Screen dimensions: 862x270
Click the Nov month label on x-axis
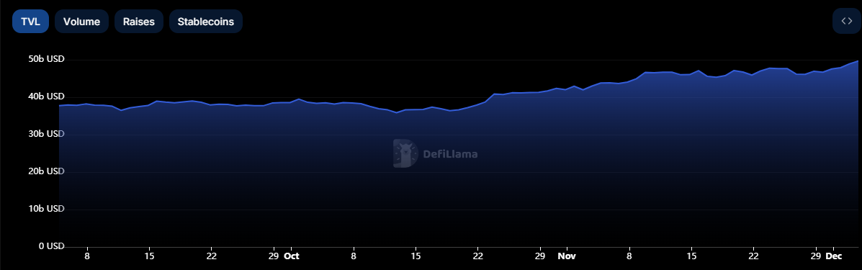pos(566,256)
